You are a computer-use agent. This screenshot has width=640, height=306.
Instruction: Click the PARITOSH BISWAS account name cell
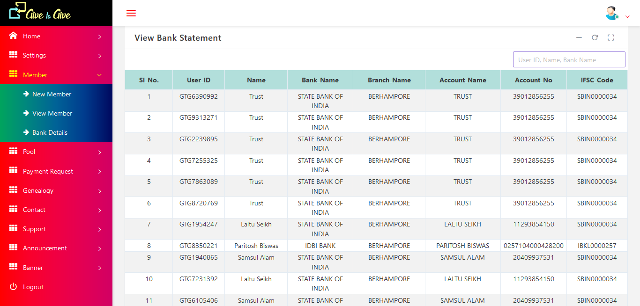pos(462,246)
